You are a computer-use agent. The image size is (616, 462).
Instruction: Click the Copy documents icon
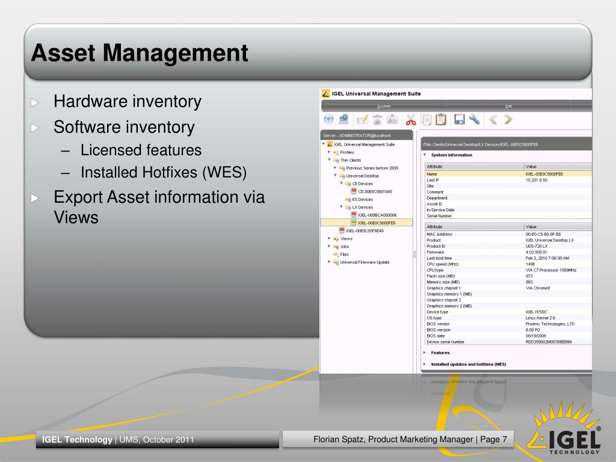pos(426,120)
